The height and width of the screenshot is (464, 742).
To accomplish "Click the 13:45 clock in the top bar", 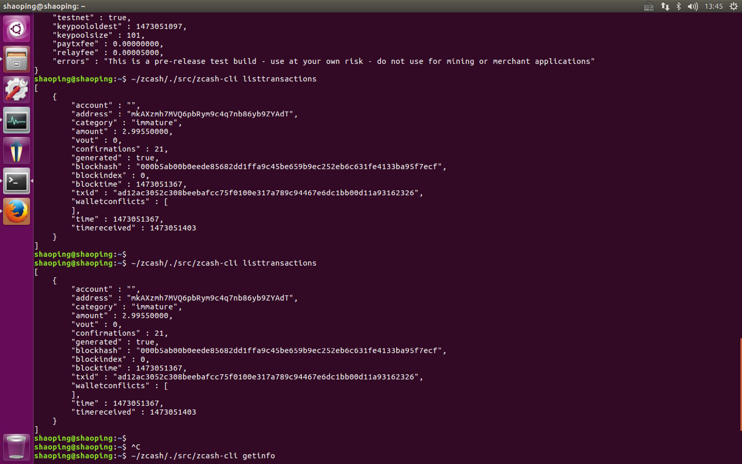I will pos(714,6).
